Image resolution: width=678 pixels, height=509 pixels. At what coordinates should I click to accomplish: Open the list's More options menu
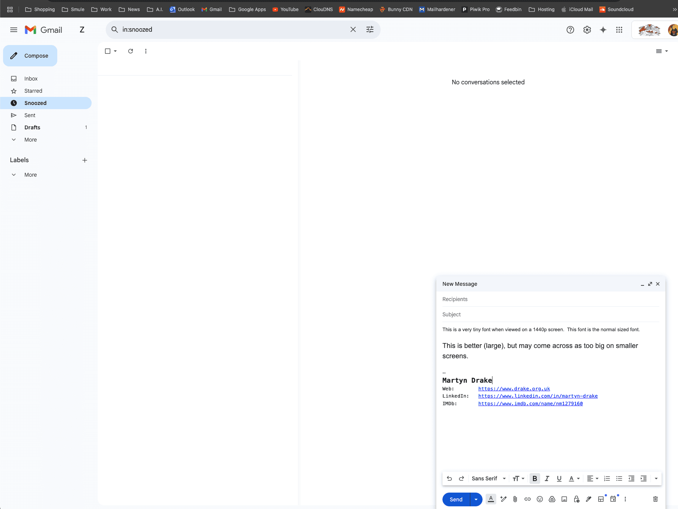[146, 51]
